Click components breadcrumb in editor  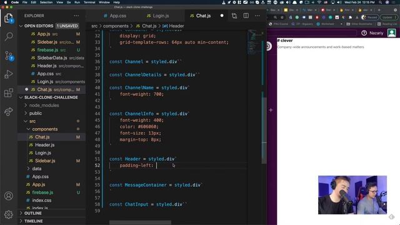coord(116,26)
